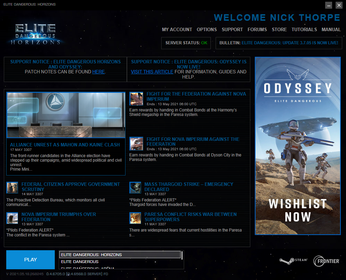Select Elite Dangerous: Horizons in game list
Viewport: 346px width, 280px height.
[120, 255]
